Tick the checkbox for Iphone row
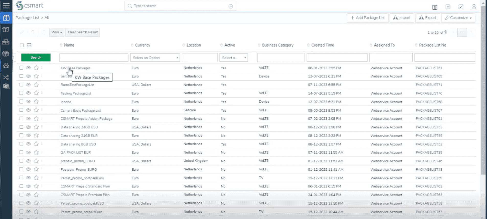The image size is (487, 219). 21,102
